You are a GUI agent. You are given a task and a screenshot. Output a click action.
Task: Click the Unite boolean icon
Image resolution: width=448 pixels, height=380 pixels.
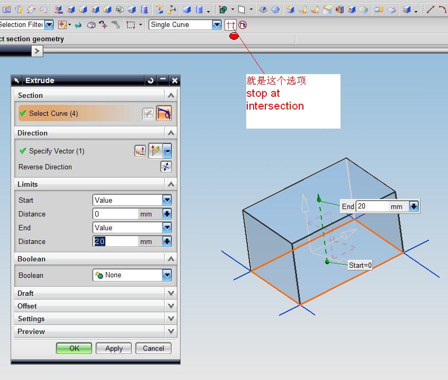coord(223,10)
